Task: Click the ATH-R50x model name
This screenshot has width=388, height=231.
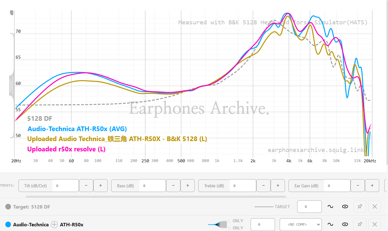Action: pyautogui.click(x=71, y=224)
